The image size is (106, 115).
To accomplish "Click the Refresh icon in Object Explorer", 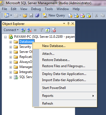I will tap(47, 30).
